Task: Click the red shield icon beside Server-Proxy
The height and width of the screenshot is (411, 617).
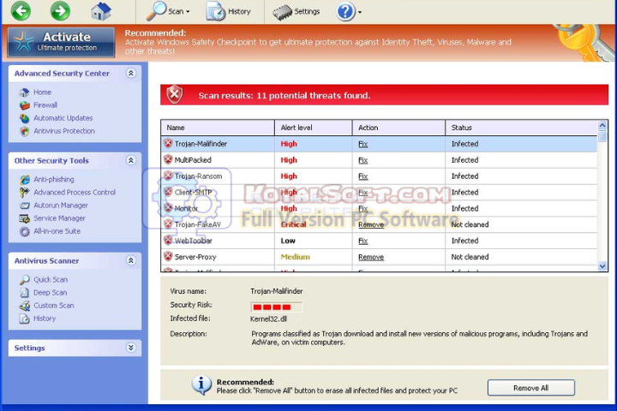Action: click(168, 256)
